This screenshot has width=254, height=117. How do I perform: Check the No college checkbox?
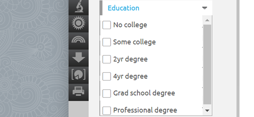(x=106, y=25)
